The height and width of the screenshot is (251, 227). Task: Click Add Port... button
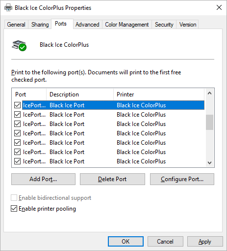pos(43,179)
